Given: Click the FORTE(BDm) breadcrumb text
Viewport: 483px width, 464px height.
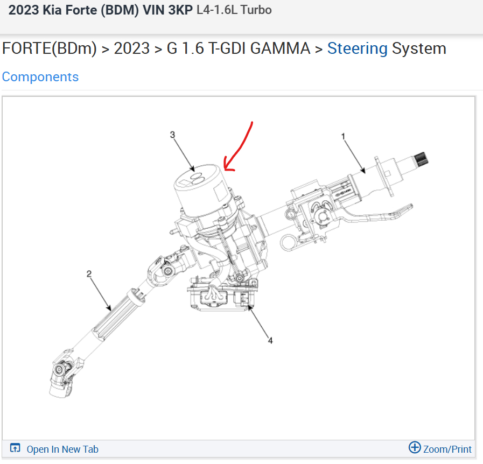Looking at the screenshot, I should coord(50,48).
